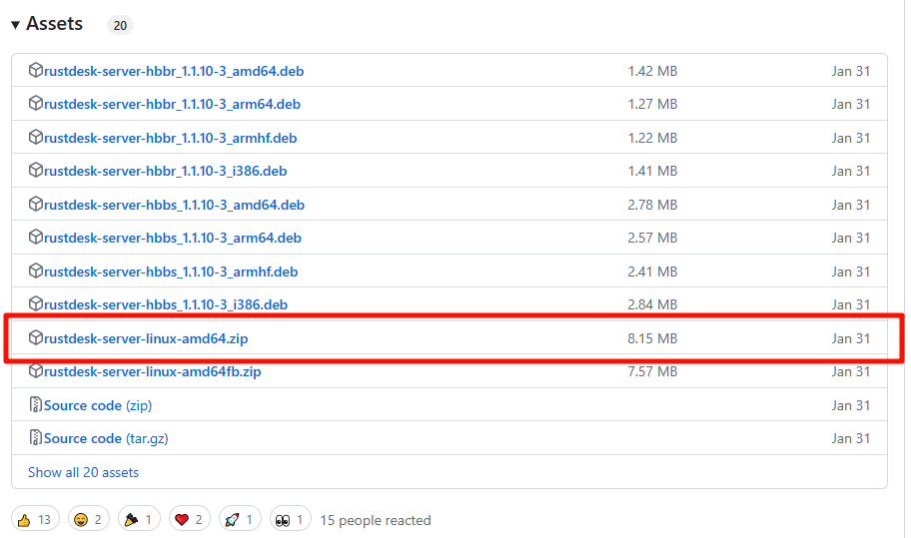Image resolution: width=911 pixels, height=538 pixels.
Task: Click Jan 31 date in linux-amd64.zip row
Action: [851, 338]
